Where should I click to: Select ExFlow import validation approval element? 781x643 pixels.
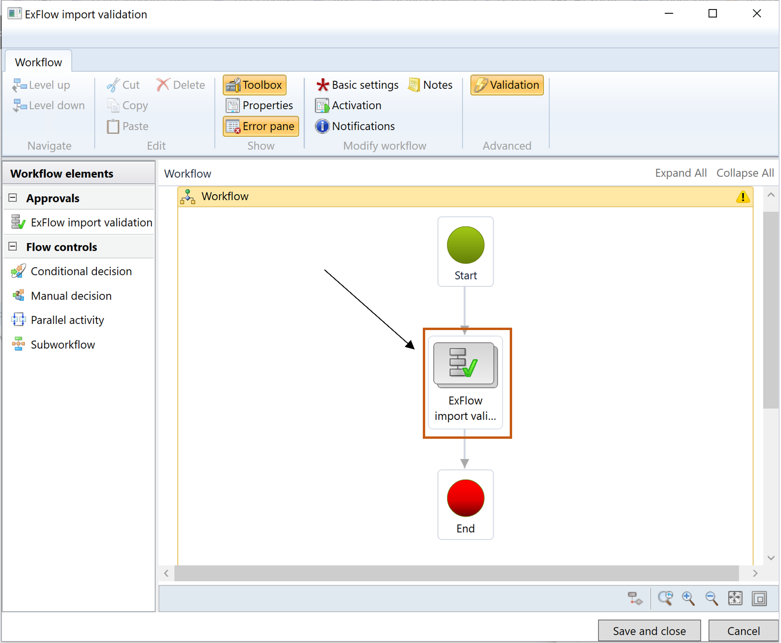pyautogui.click(x=82, y=222)
